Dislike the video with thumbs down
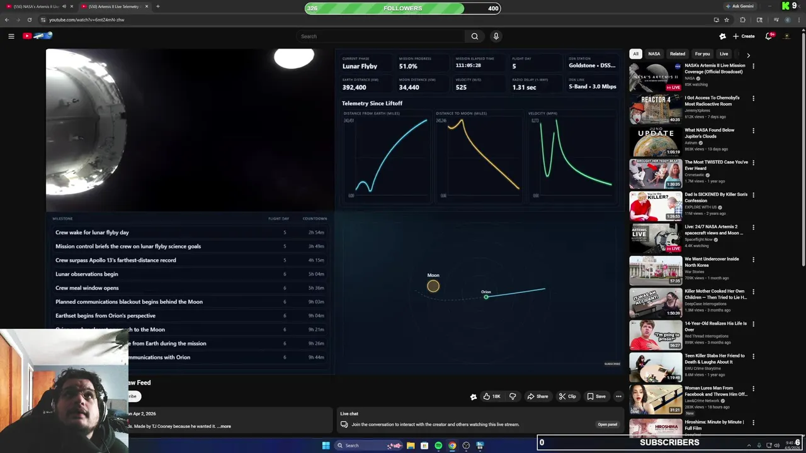 coord(513,396)
